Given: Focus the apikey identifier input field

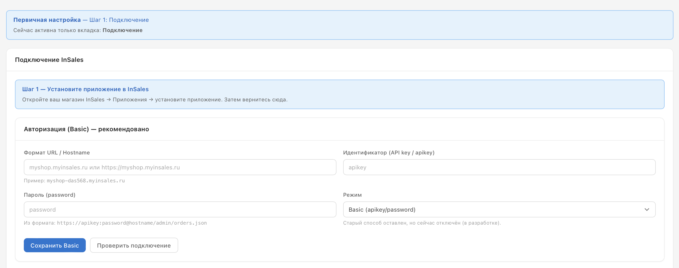Looking at the screenshot, I should (499, 167).
